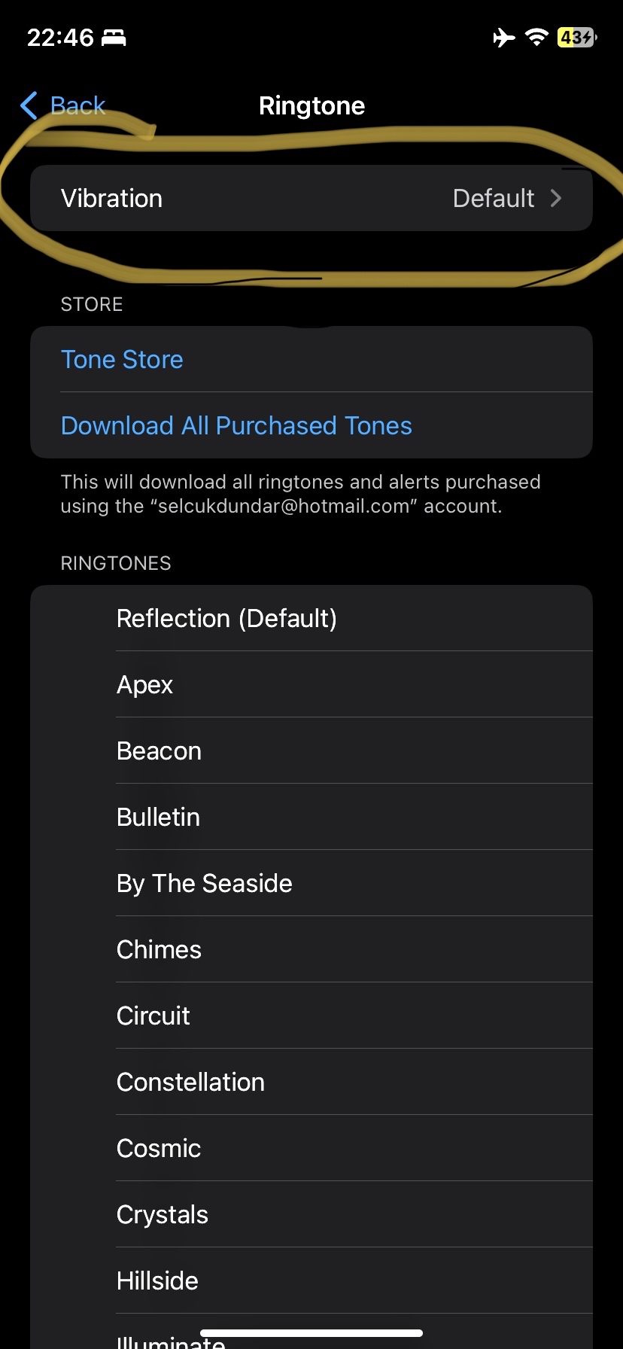Select the Constellation ringtone
Viewport: 623px width, 1349px height.
tap(311, 1082)
